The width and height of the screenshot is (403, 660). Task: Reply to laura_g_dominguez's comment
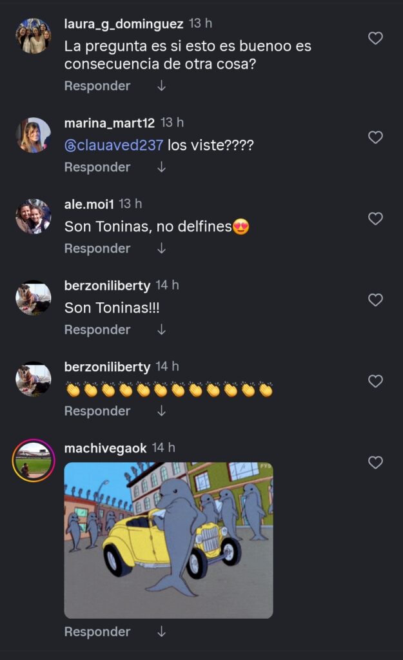pos(97,86)
